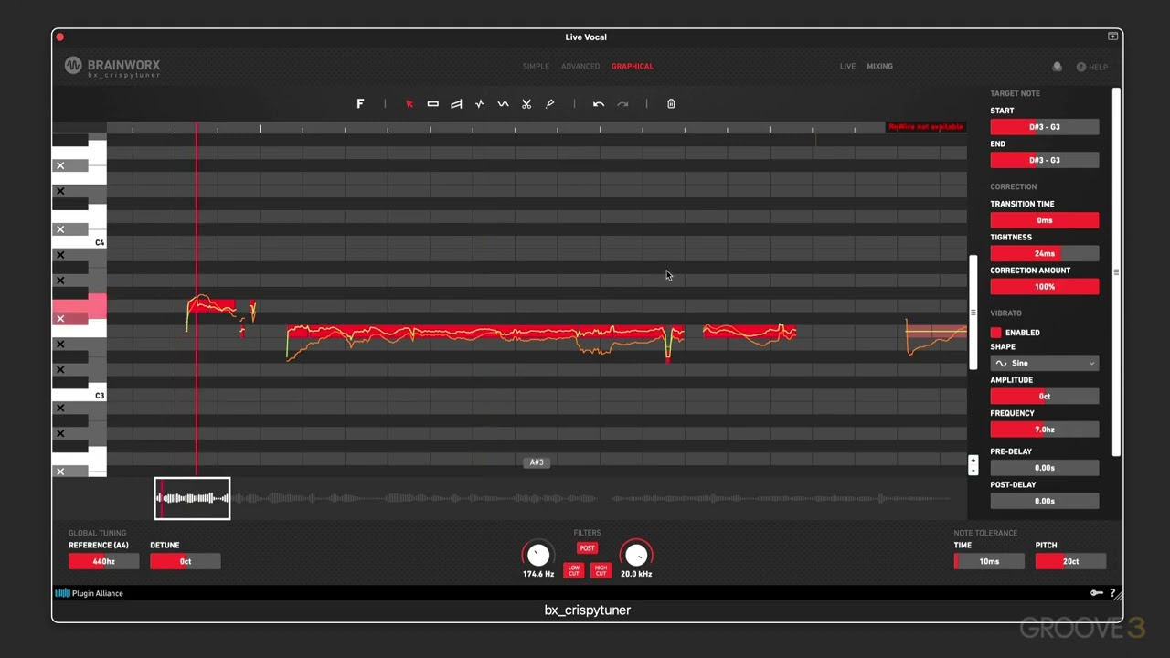Adjust the note tolerance TIME 10ms slider
The height and width of the screenshot is (658, 1170).
pos(989,561)
